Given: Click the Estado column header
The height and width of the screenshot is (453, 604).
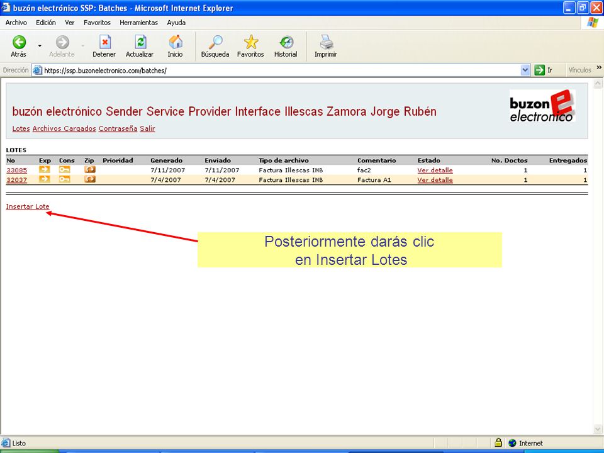Looking at the screenshot, I should point(428,160).
